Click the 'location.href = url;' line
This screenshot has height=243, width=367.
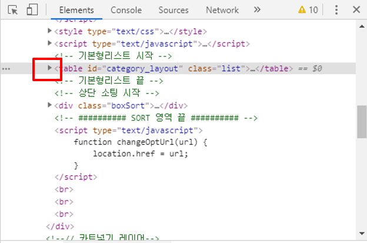click(x=141, y=154)
